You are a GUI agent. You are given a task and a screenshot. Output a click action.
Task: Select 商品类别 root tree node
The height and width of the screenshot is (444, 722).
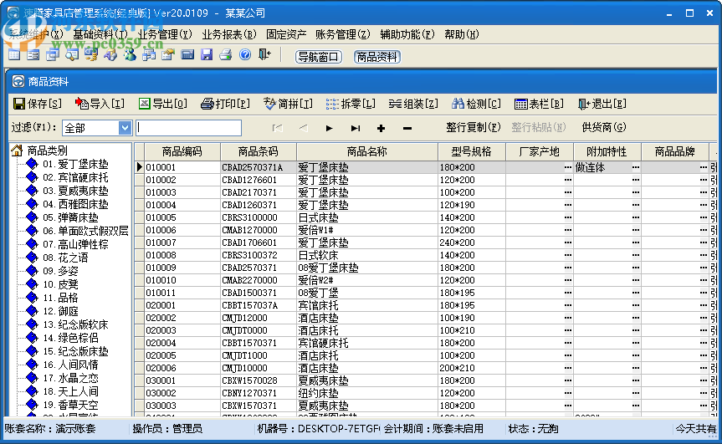47,151
